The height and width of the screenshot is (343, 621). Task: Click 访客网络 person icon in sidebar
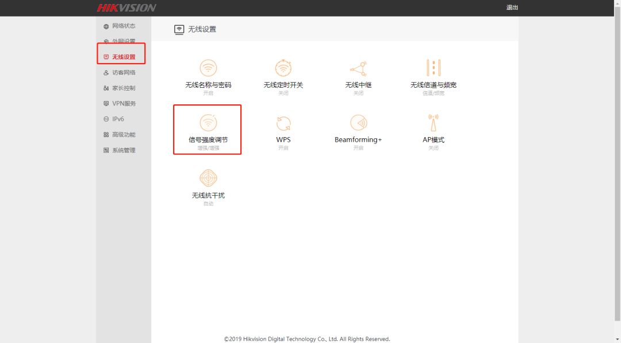point(106,73)
